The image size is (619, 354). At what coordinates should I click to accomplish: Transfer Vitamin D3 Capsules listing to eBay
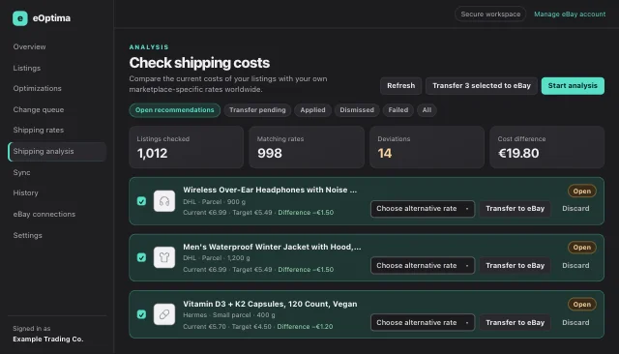pyautogui.click(x=515, y=322)
